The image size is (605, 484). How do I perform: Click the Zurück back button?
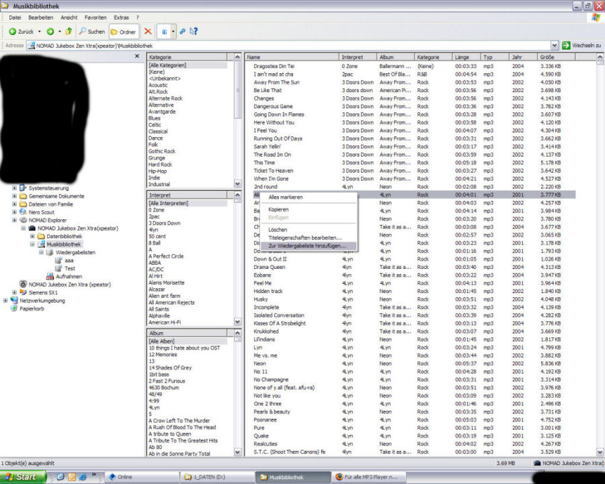tap(22, 32)
